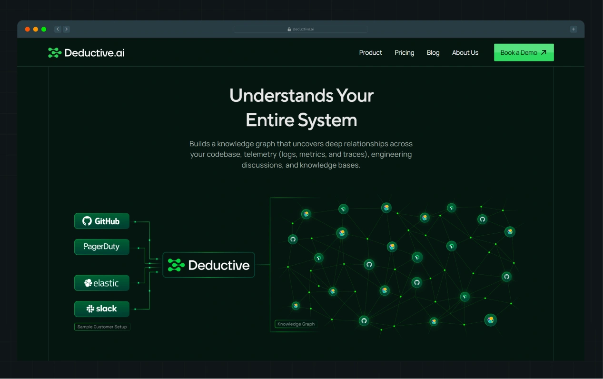Viewport: 603px width, 379px height.
Task: Click the browser back arrow
Action: point(58,29)
